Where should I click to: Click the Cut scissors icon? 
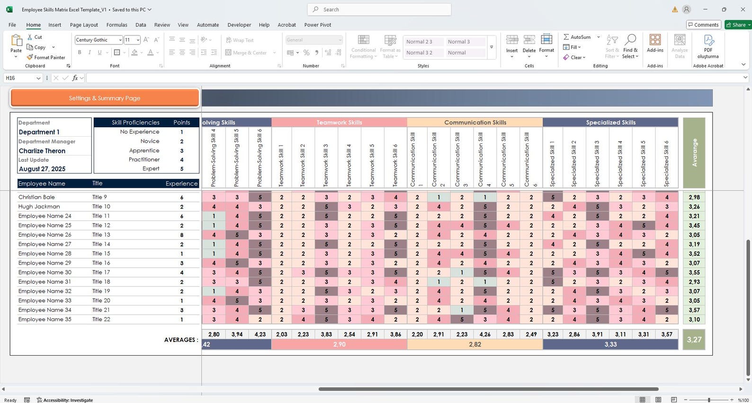(30, 37)
